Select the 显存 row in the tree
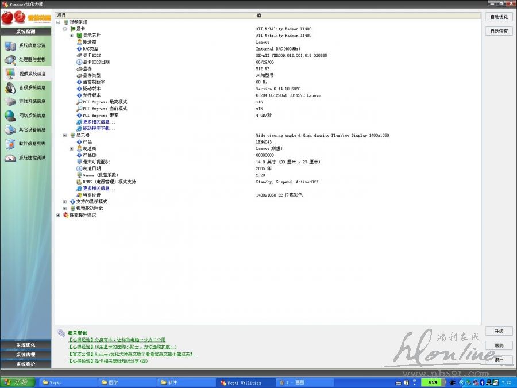Image resolution: width=517 pixels, height=388 pixels. tap(87, 68)
